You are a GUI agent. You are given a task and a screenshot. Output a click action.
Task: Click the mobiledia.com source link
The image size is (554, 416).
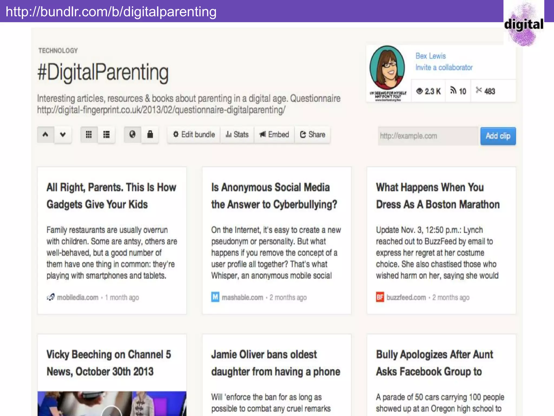(78, 297)
